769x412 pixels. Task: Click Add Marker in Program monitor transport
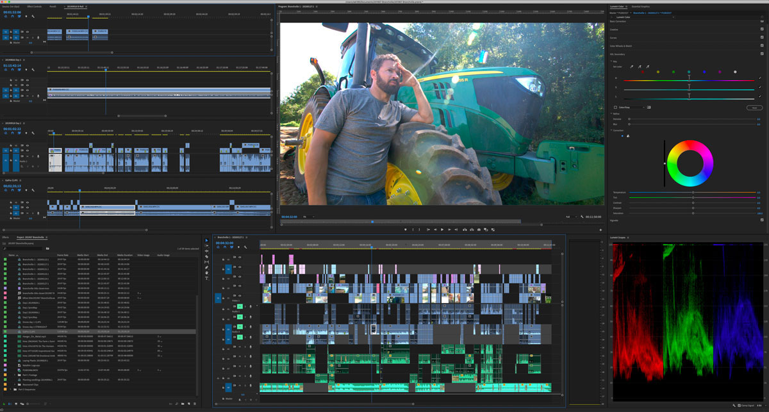point(406,229)
